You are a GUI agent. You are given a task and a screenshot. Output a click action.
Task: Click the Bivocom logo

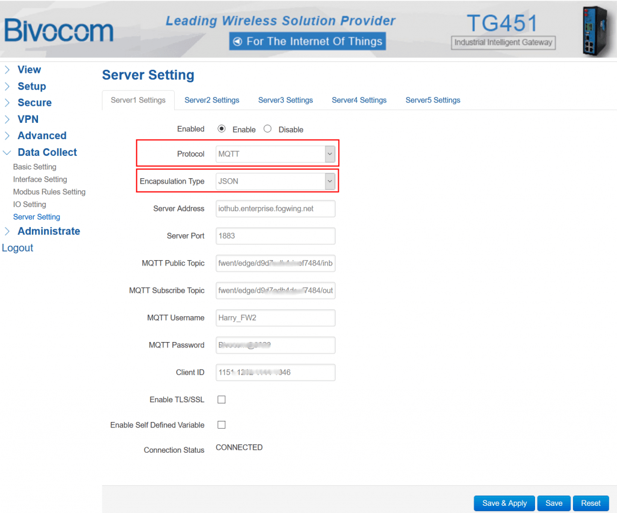click(58, 30)
